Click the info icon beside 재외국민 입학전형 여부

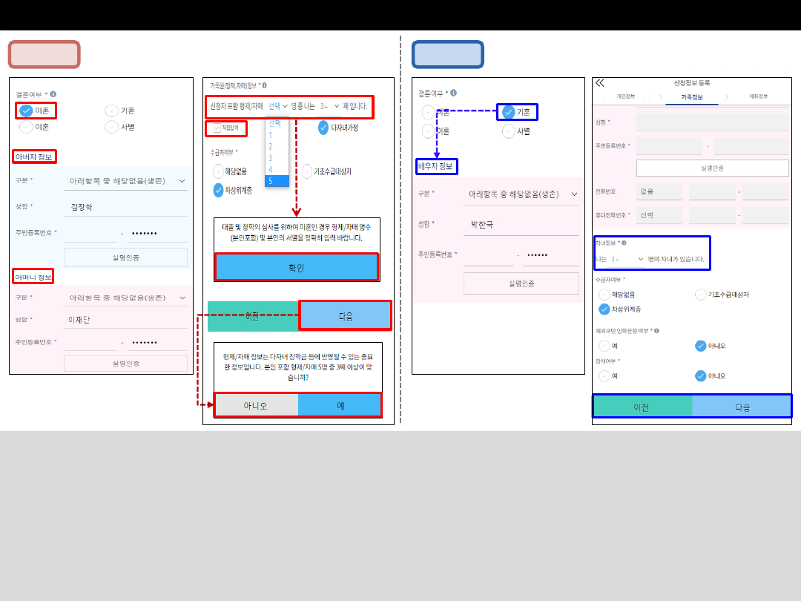coord(657,331)
